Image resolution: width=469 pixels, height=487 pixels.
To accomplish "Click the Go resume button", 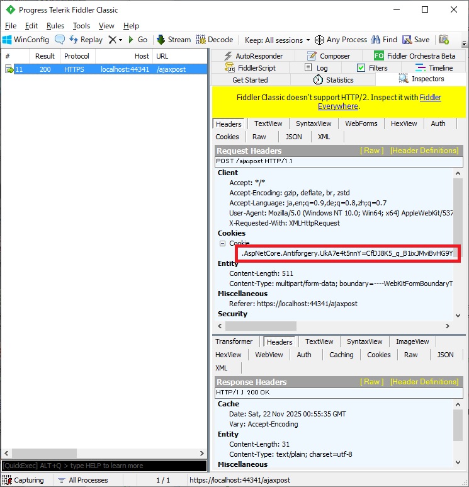I will click(x=138, y=40).
